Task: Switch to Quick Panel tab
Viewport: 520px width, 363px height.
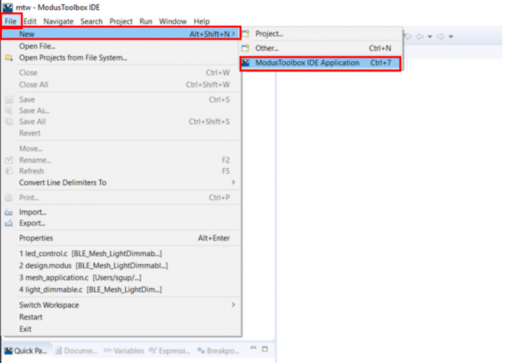Action: [26, 351]
